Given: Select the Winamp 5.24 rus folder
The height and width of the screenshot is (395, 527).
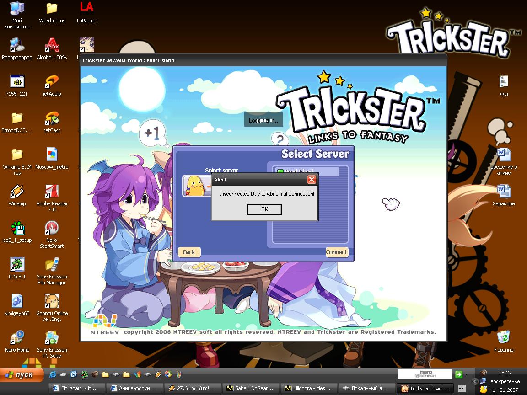Looking at the screenshot, I should [x=17, y=162].
